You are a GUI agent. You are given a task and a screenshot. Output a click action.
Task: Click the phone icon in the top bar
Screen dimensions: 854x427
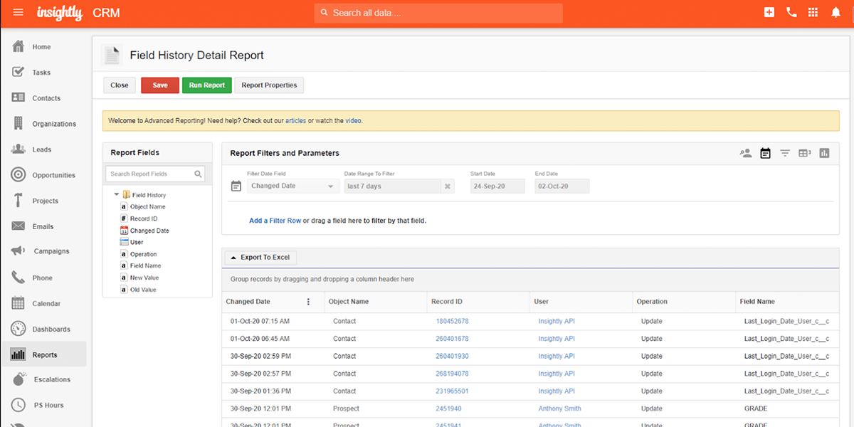pyautogui.click(x=791, y=12)
